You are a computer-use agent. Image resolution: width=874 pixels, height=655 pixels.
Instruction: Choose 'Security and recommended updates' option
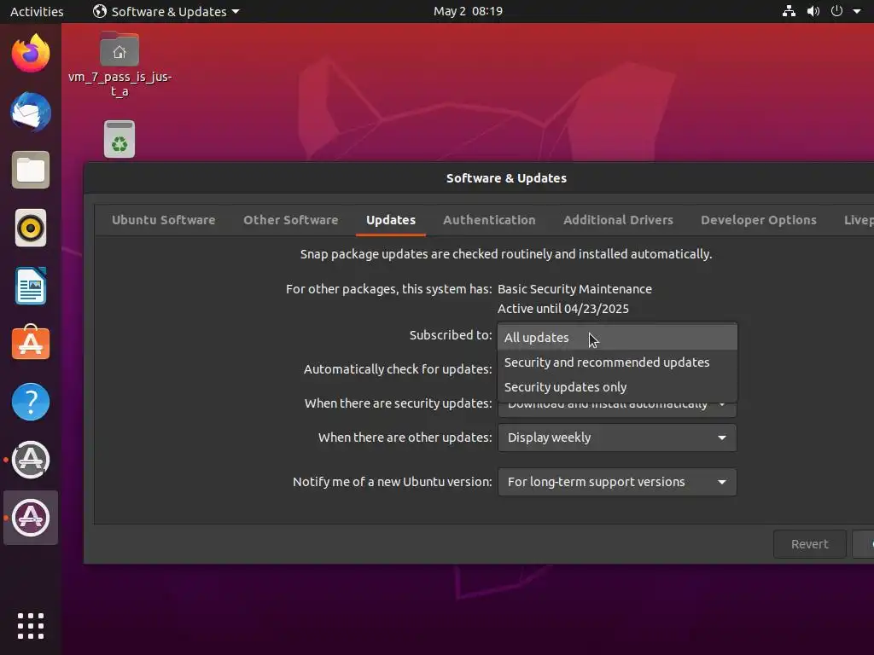tap(617, 362)
